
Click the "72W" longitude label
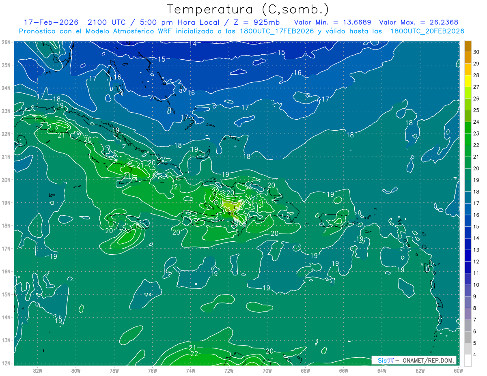coord(229,371)
